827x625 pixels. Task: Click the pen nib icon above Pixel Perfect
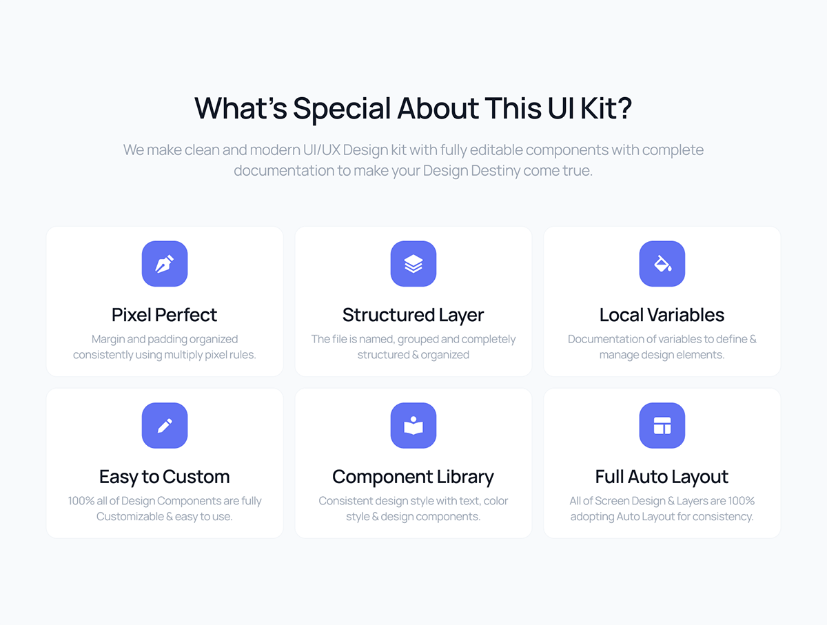(x=165, y=264)
